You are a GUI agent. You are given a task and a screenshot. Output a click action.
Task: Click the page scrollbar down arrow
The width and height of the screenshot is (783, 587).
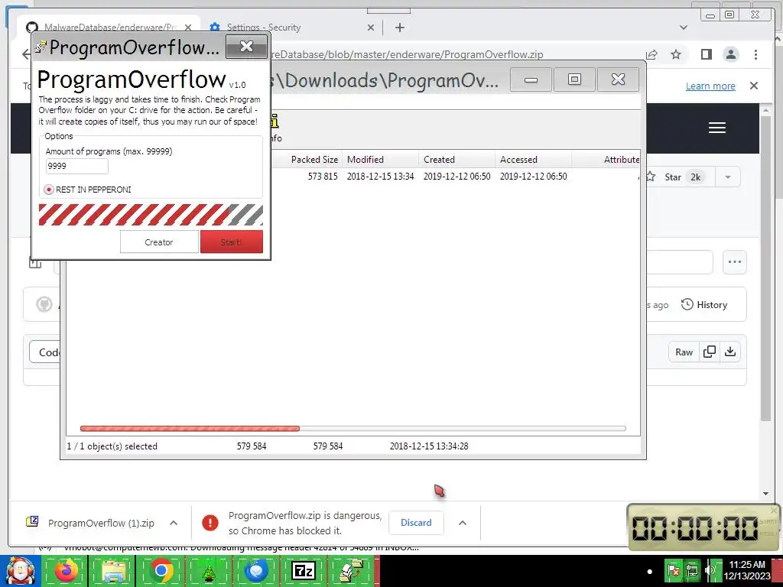point(766,494)
